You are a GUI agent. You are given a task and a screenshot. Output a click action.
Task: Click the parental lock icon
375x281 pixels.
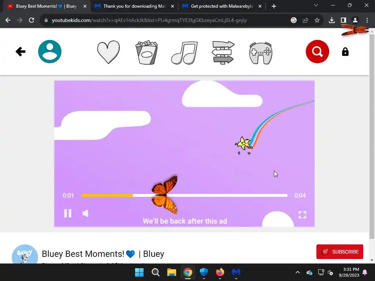[345, 52]
